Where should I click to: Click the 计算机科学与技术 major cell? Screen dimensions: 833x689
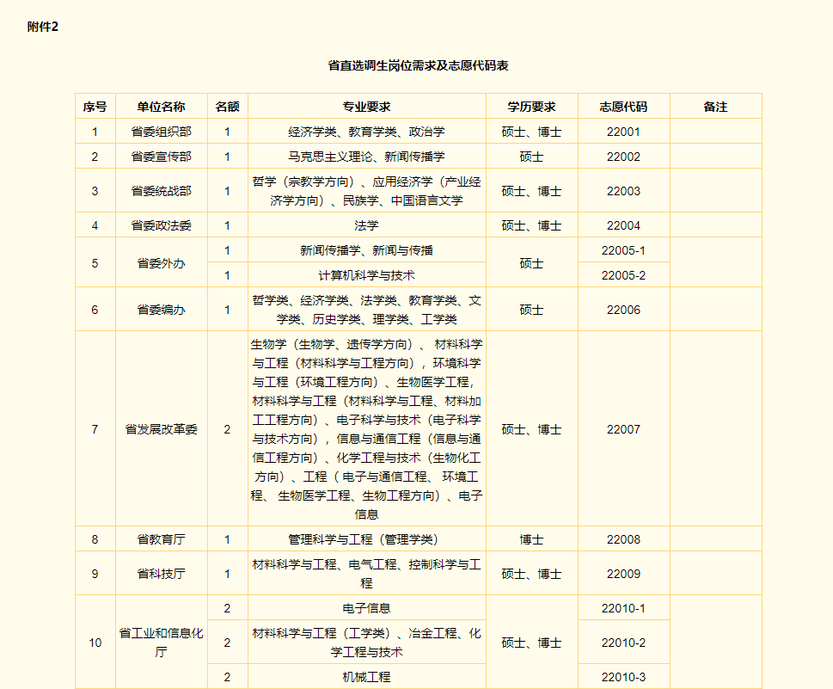coord(366,275)
